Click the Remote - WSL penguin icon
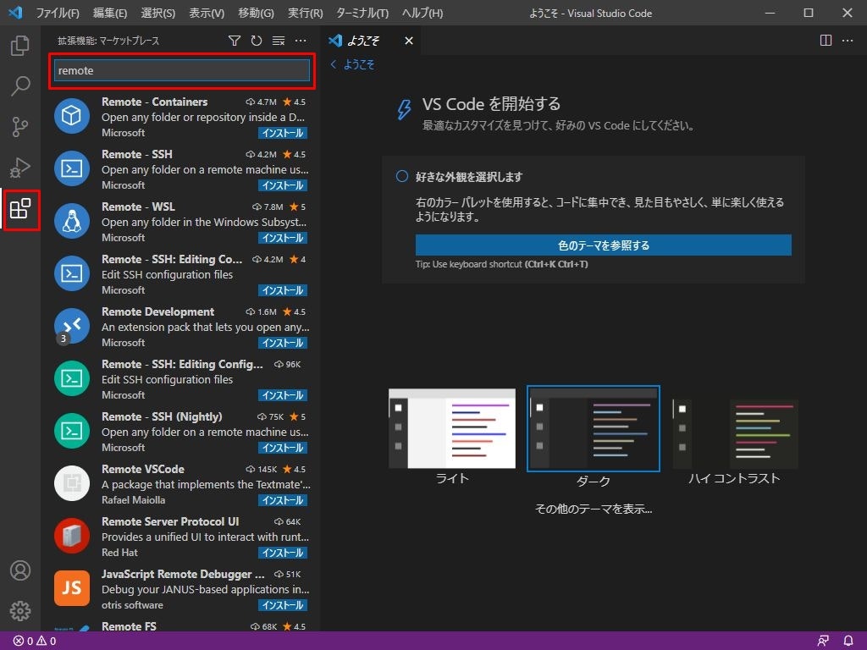 point(72,221)
